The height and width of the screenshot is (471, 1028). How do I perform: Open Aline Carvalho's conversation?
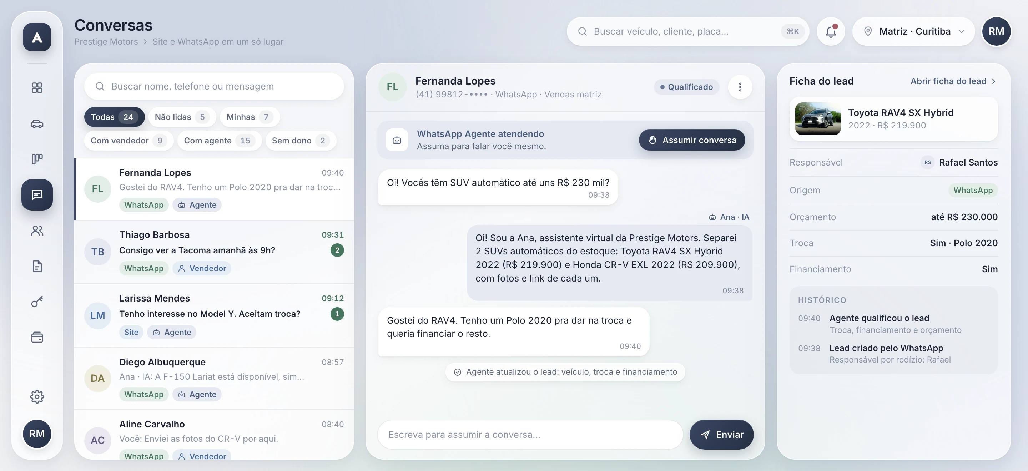click(x=214, y=435)
